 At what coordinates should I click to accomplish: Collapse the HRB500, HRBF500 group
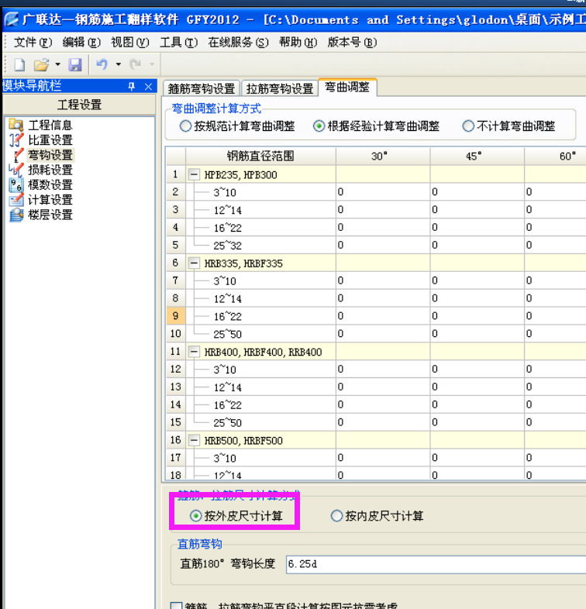point(194,440)
